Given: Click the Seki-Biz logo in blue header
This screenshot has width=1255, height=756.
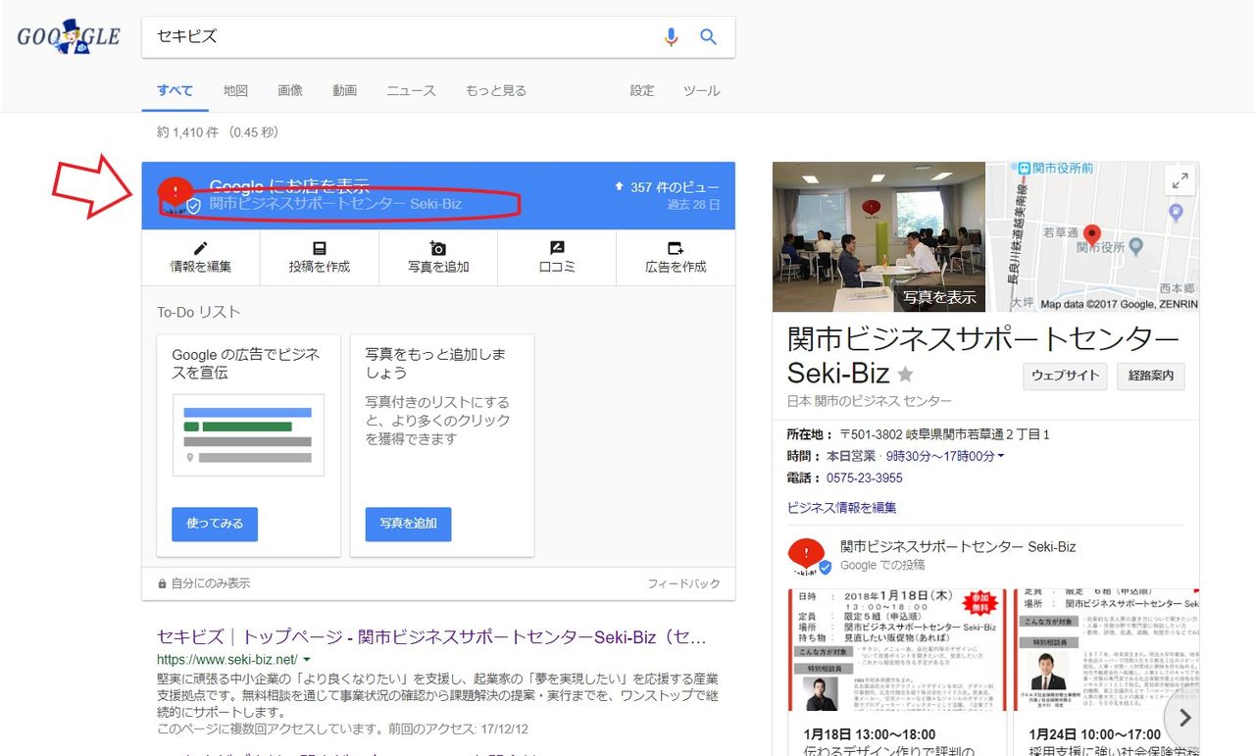Looking at the screenshot, I should click(x=175, y=195).
